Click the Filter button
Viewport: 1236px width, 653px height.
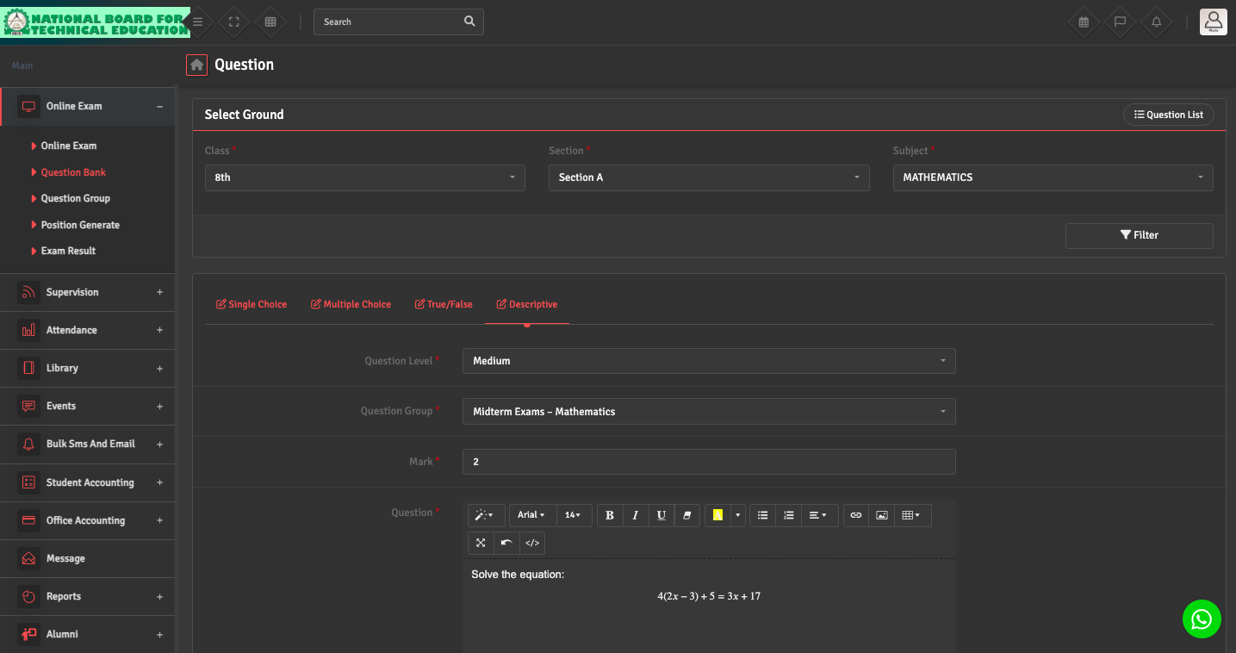pyautogui.click(x=1139, y=235)
